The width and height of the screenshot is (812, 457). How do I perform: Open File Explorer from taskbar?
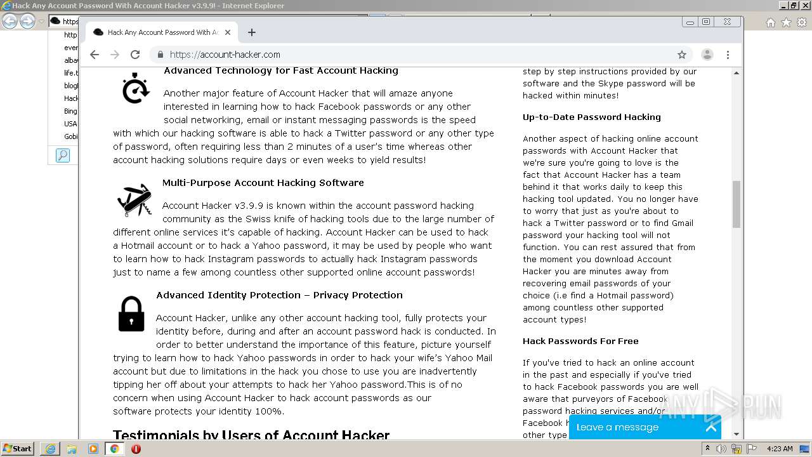click(x=72, y=449)
